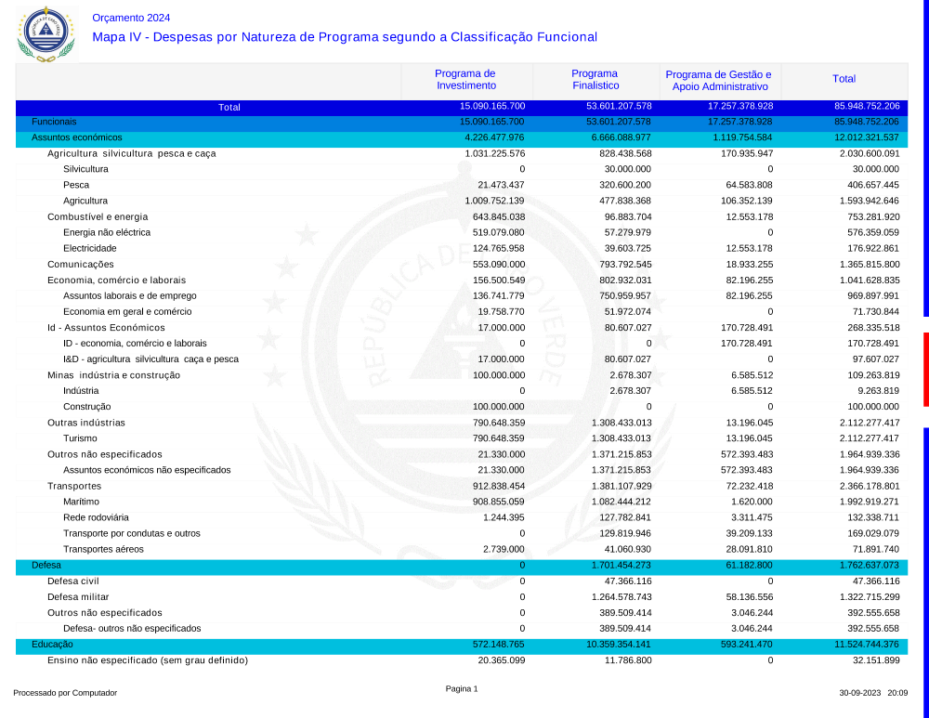Click the Total column header
929x718 pixels.
844,80
